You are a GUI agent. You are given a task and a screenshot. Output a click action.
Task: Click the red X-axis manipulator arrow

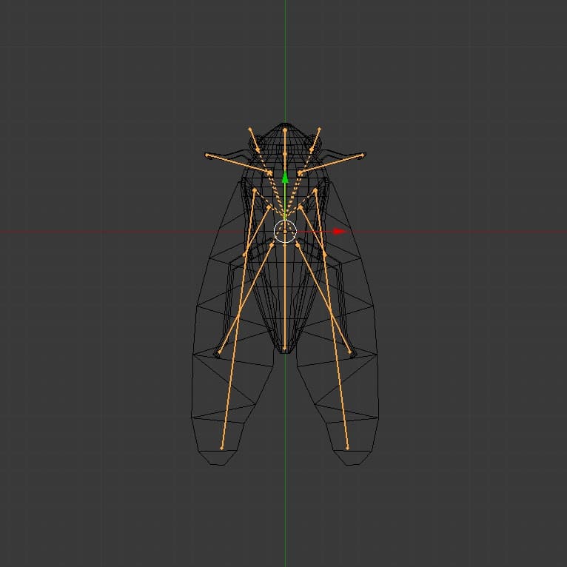pos(339,232)
